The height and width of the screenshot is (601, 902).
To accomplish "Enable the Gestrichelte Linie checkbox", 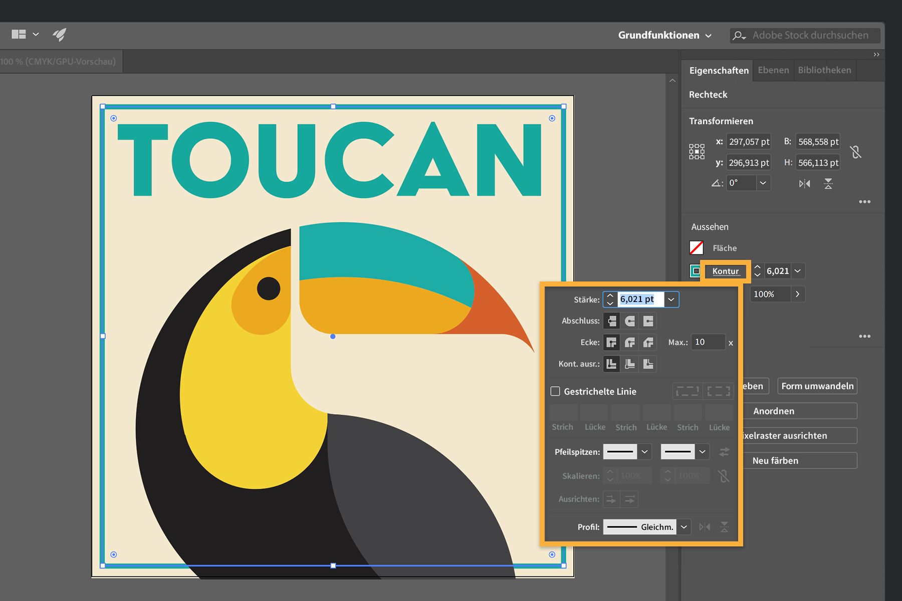I will (555, 391).
